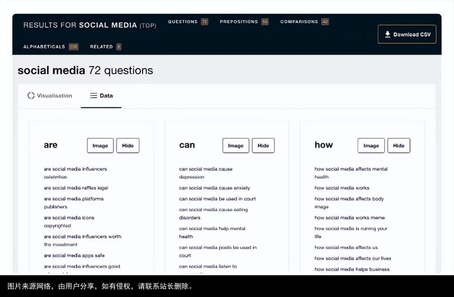The height and width of the screenshot is (297, 454).
Task: Open 'are social media raffles legal' query
Action: pyautogui.click(x=76, y=188)
